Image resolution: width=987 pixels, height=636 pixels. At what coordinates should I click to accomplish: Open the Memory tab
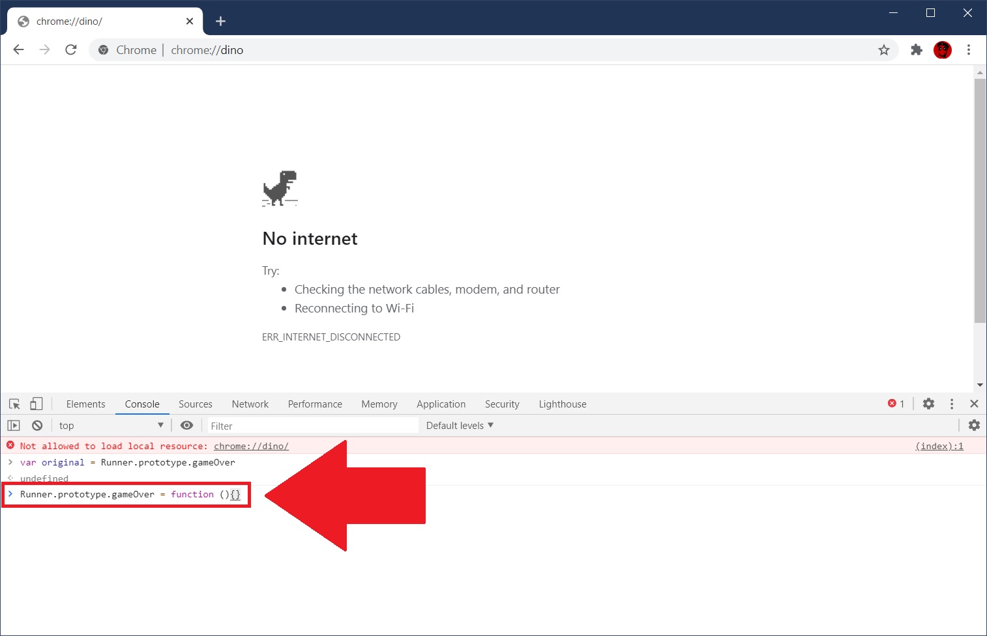[379, 404]
